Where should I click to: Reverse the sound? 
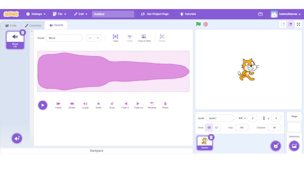click(x=152, y=105)
